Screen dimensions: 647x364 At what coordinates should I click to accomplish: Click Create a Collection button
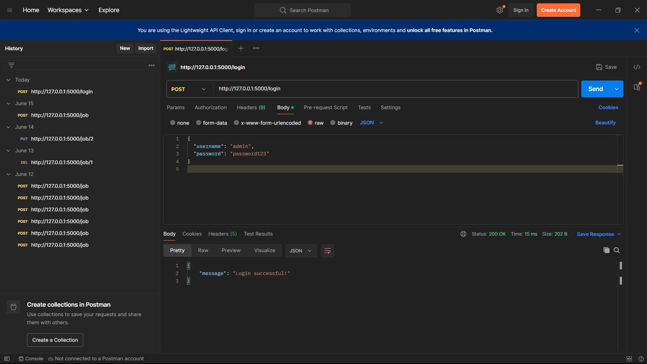click(55, 340)
